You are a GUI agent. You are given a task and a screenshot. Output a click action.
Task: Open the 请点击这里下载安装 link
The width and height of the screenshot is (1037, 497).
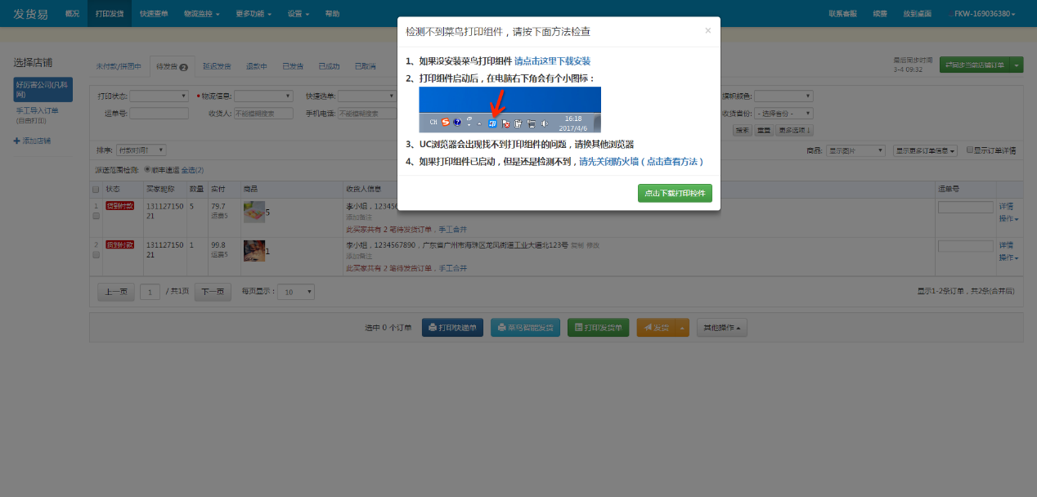(552, 61)
